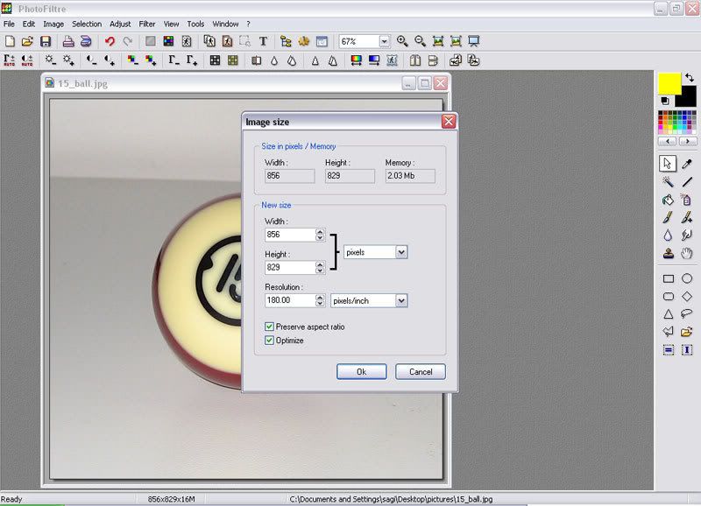
Task: Click the Open file icon in toolbar
Action: click(x=27, y=41)
